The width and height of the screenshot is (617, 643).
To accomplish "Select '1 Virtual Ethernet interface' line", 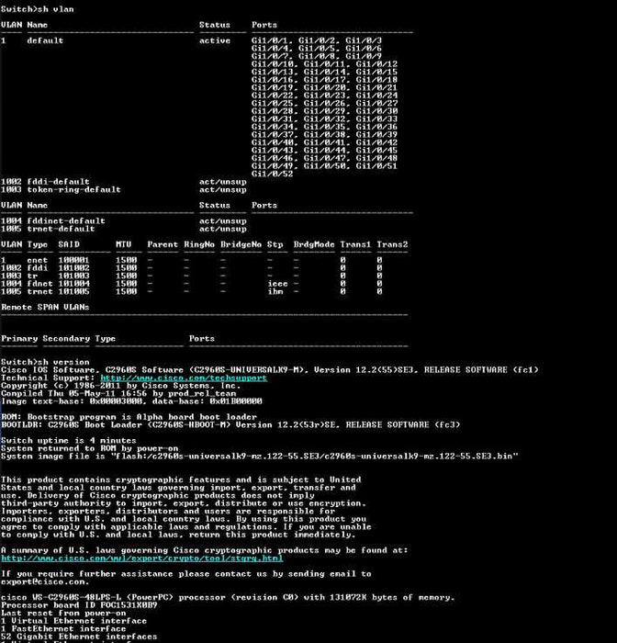I will click(73, 621).
